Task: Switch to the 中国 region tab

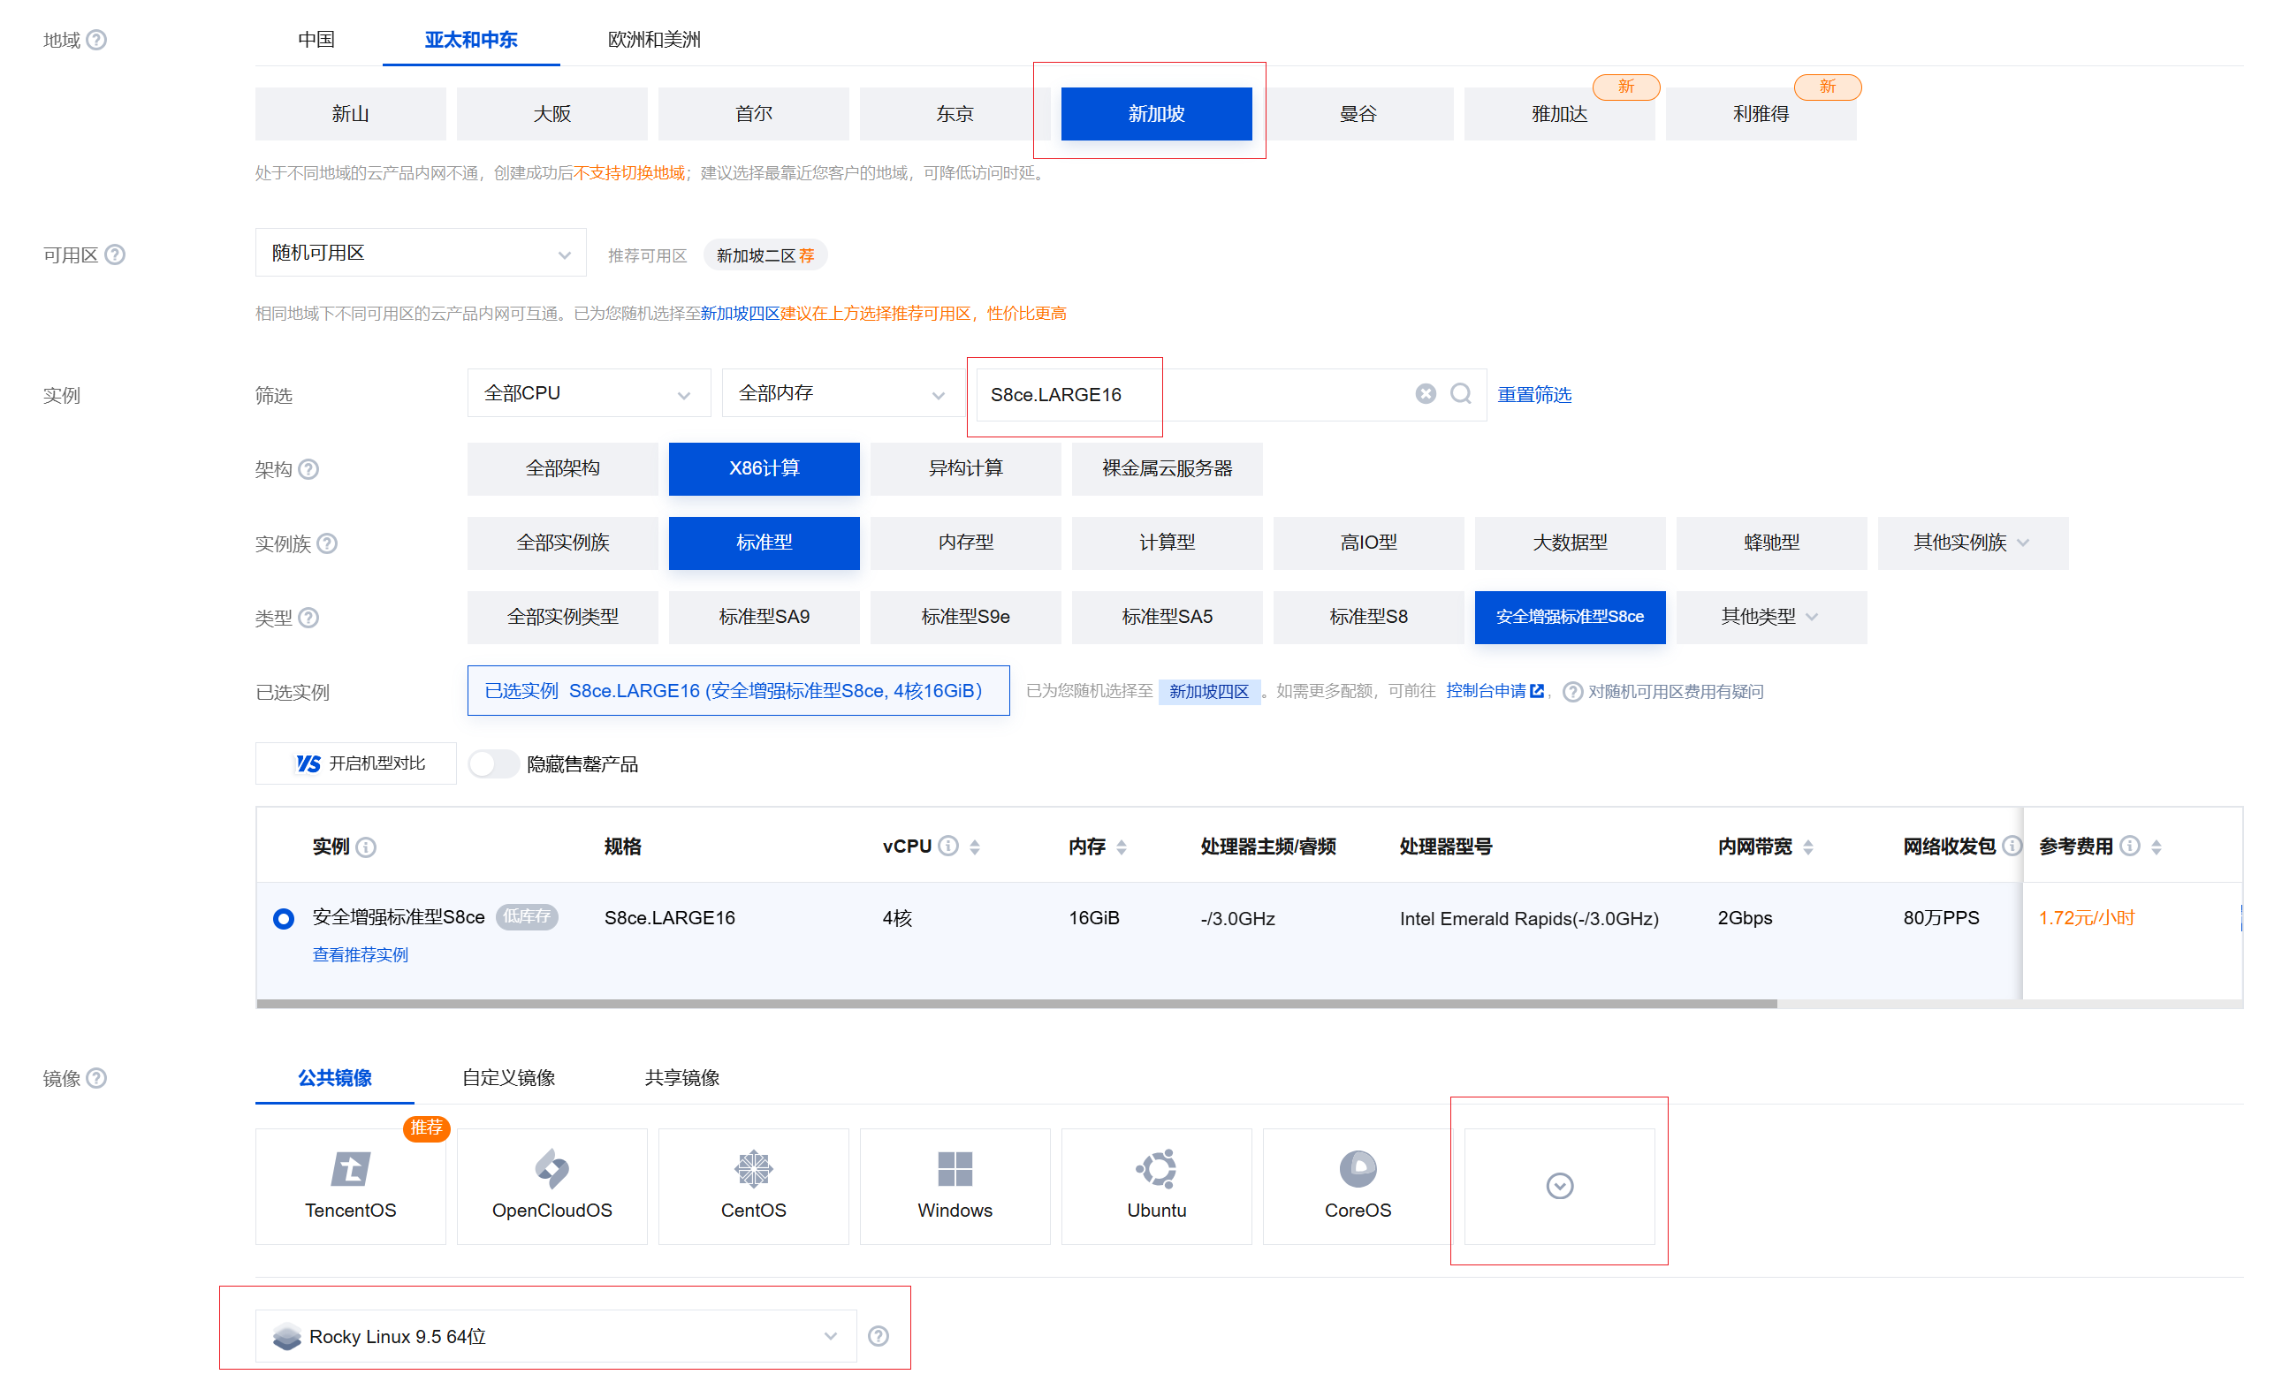Action: 316,40
